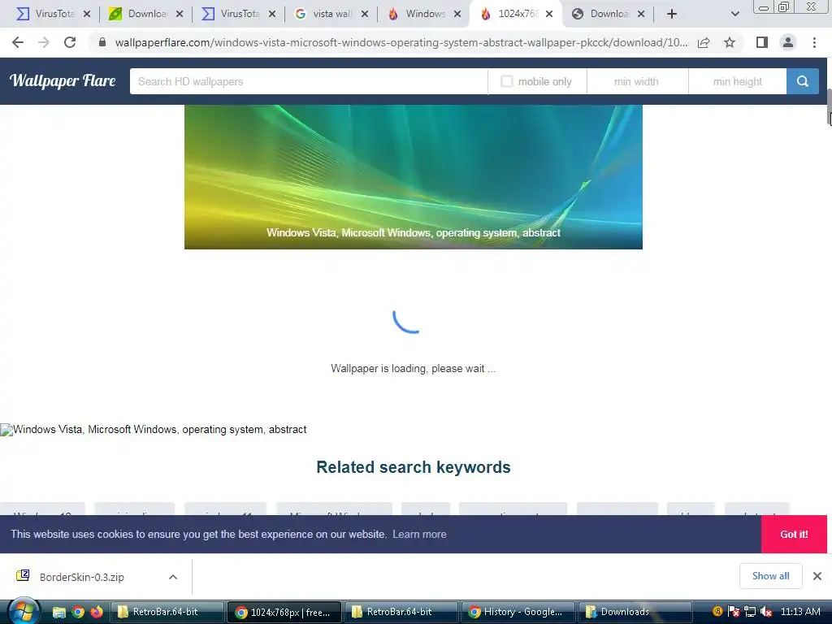Click Learn more cookie link
This screenshot has width=832, height=624.
point(419,534)
